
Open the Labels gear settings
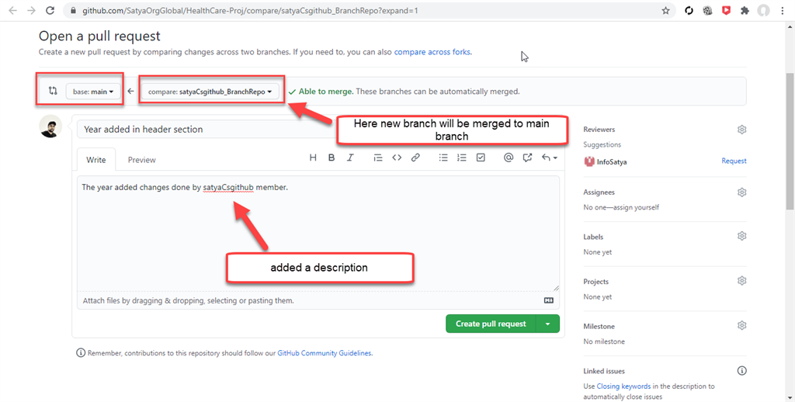pyautogui.click(x=741, y=236)
